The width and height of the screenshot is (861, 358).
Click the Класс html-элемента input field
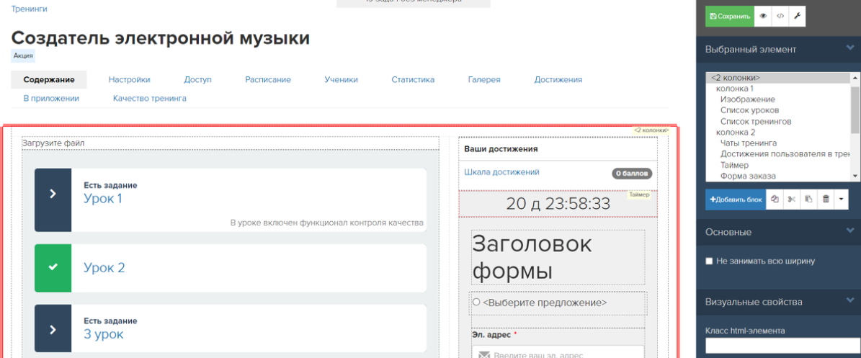782,346
